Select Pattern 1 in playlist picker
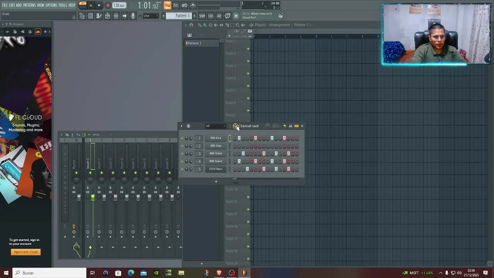The image size is (494, 278). [201, 43]
